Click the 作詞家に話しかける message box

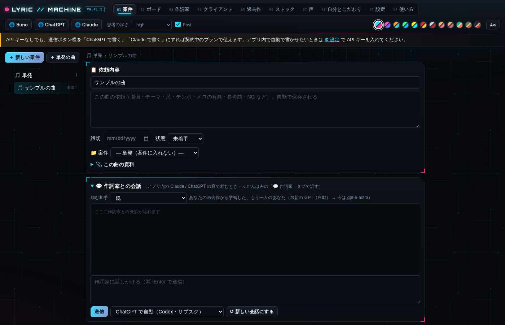[255, 290]
